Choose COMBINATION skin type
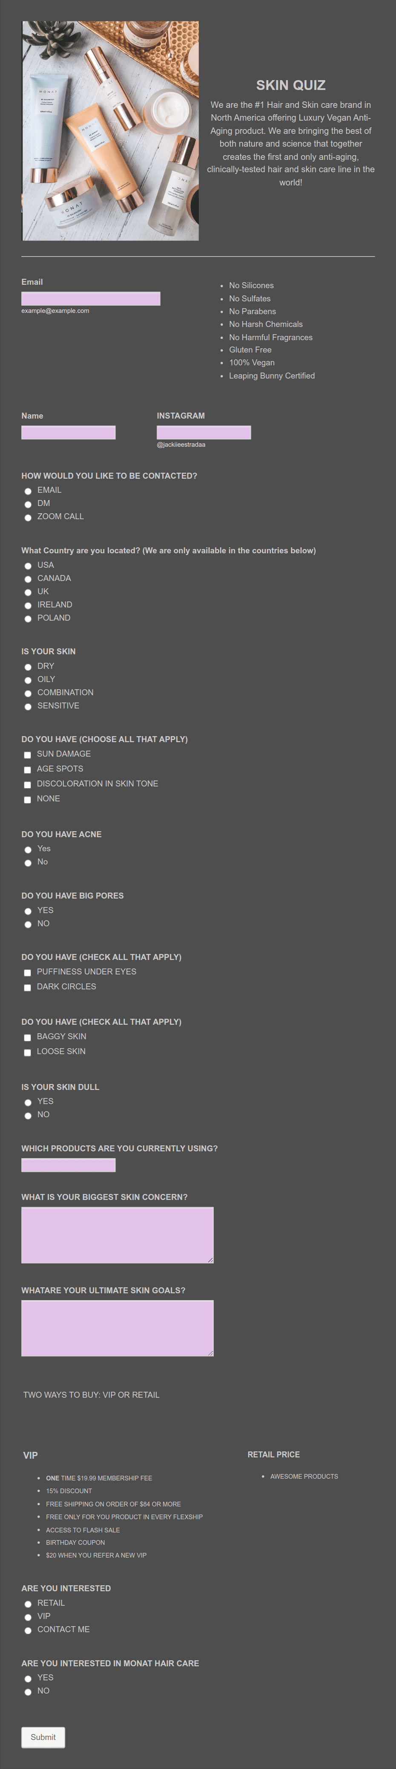This screenshot has width=396, height=1769. click(x=28, y=694)
